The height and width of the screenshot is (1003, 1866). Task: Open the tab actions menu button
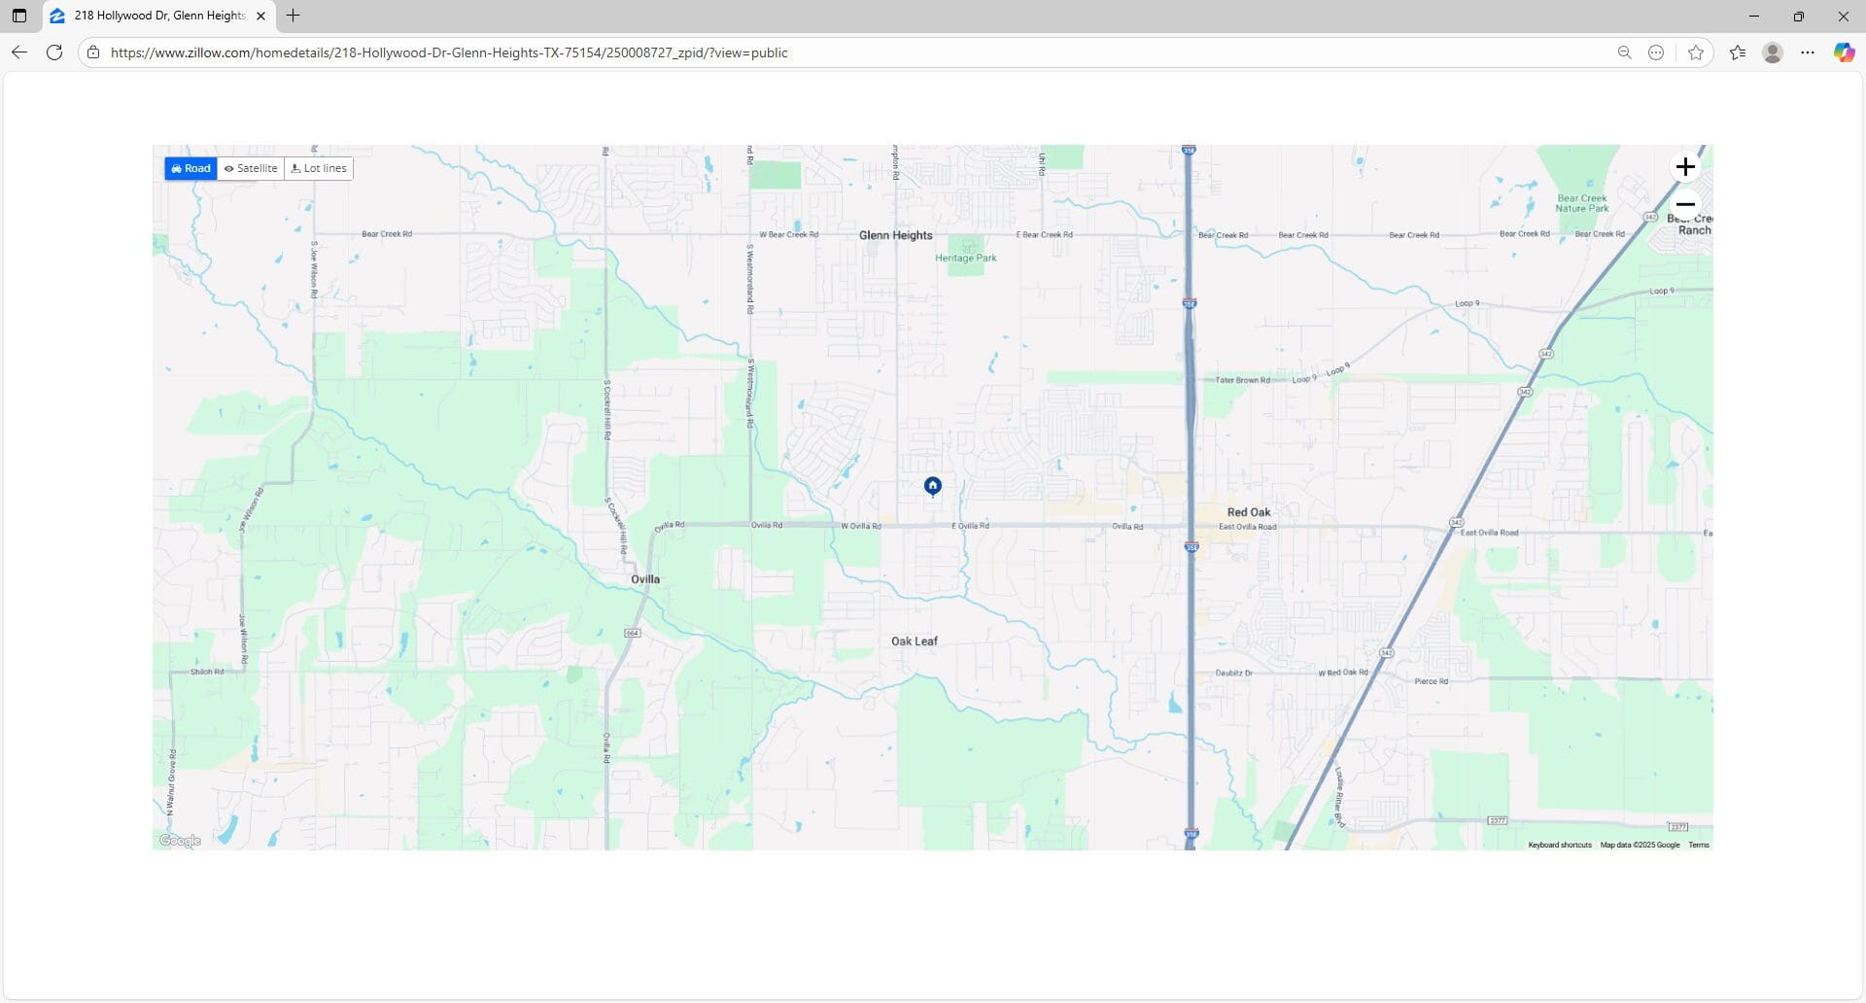(19, 16)
